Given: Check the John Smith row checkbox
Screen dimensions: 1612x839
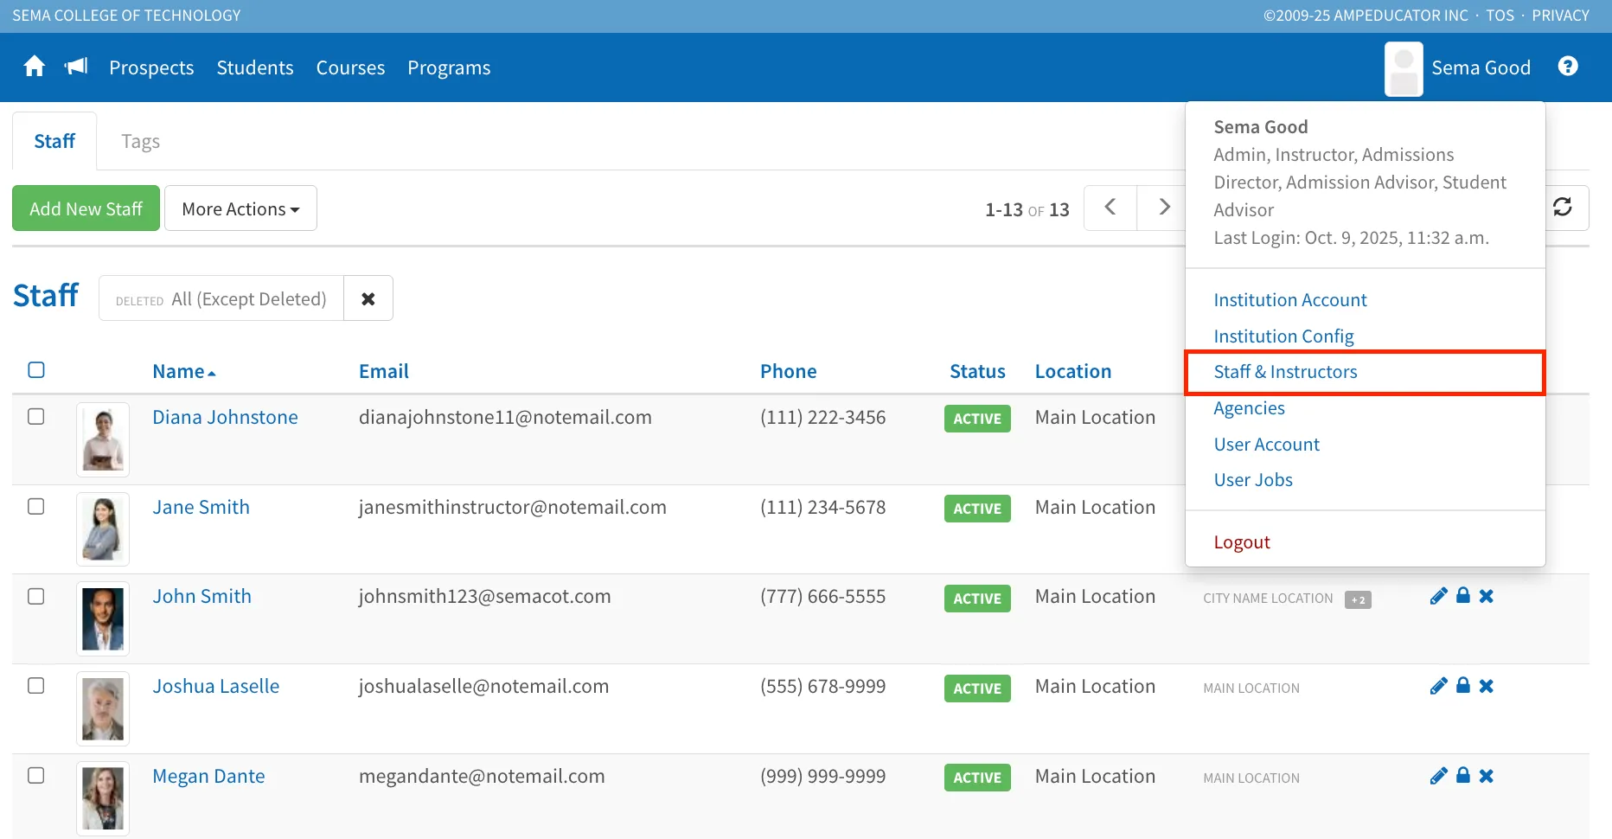Looking at the screenshot, I should [x=36, y=597].
